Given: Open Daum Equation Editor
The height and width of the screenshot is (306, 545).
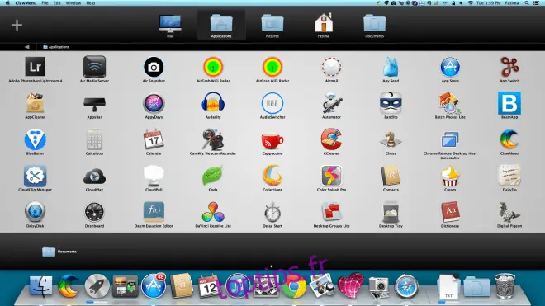Looking at the screenshot, I should [x=154, y=212].
